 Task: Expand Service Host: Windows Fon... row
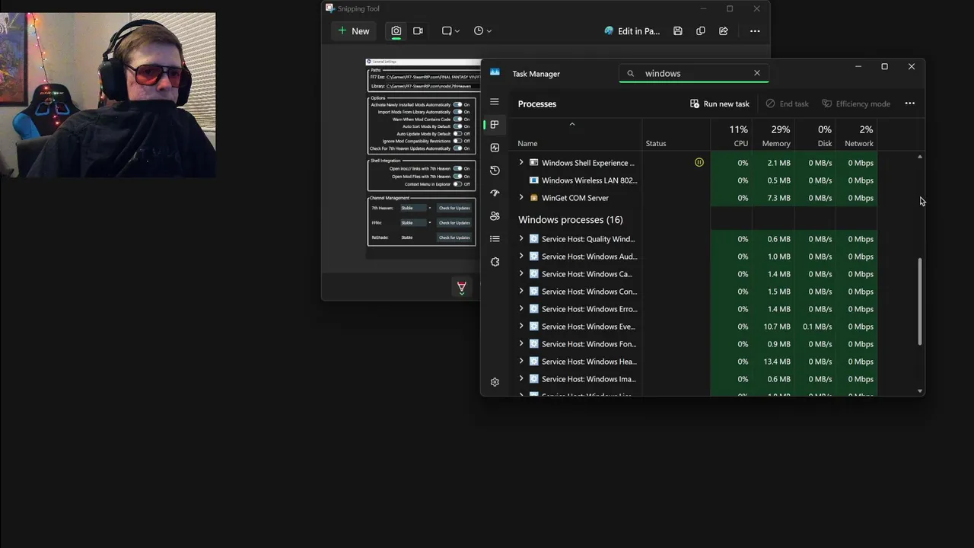pyautogui.click(x=521, y=343)
